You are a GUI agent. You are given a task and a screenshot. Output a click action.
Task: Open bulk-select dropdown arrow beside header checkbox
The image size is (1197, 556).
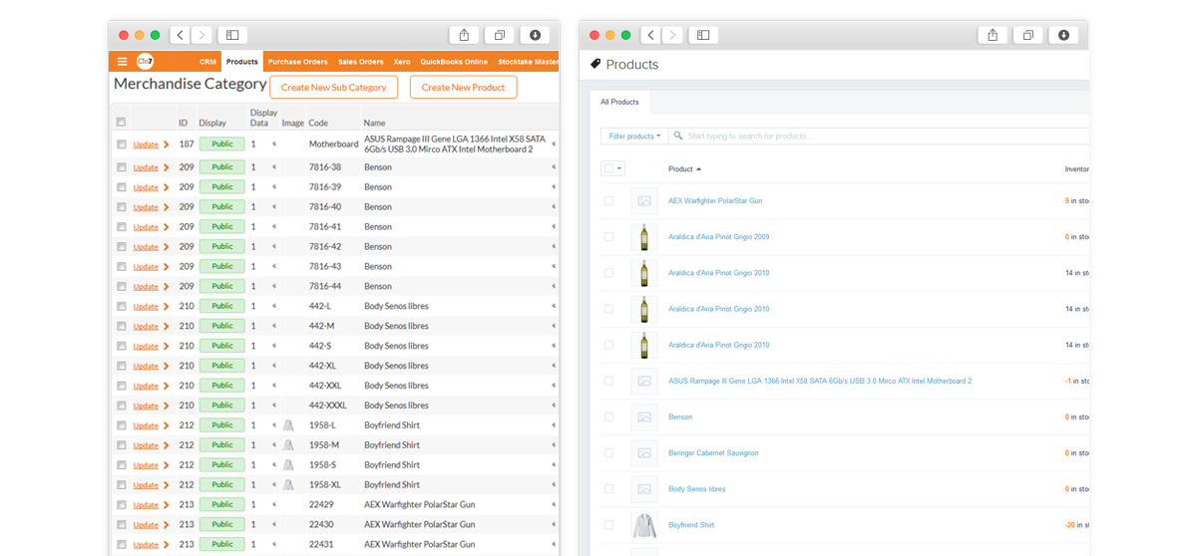[619, 168]
